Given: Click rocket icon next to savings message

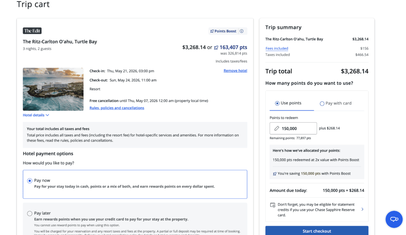Looking at the screenshot, I should click(275, 174).
